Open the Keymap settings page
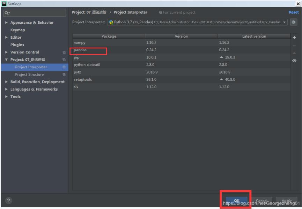Screen dimensions: 302x209 (17, 30)
